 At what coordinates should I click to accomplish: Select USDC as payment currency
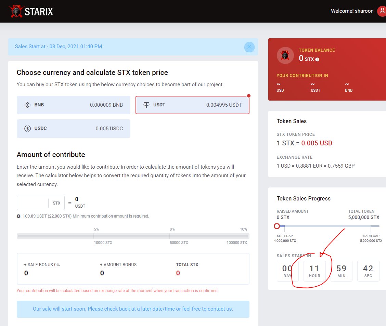click(73, 128)
